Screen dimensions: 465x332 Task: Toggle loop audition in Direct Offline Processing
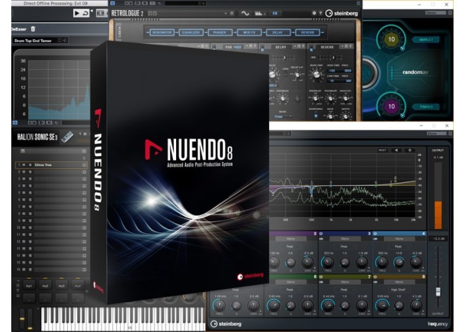(x=86, y=13)
